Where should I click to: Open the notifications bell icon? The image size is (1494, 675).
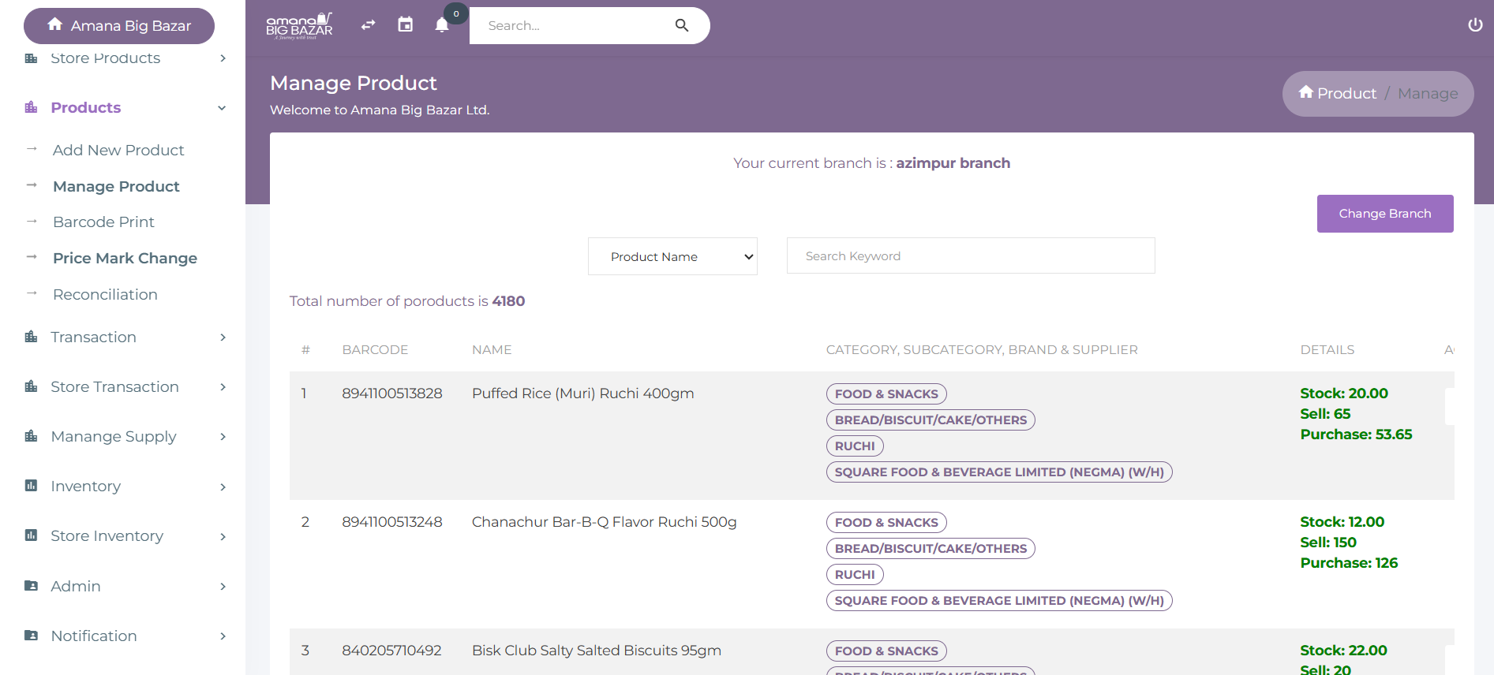[442, 25]
